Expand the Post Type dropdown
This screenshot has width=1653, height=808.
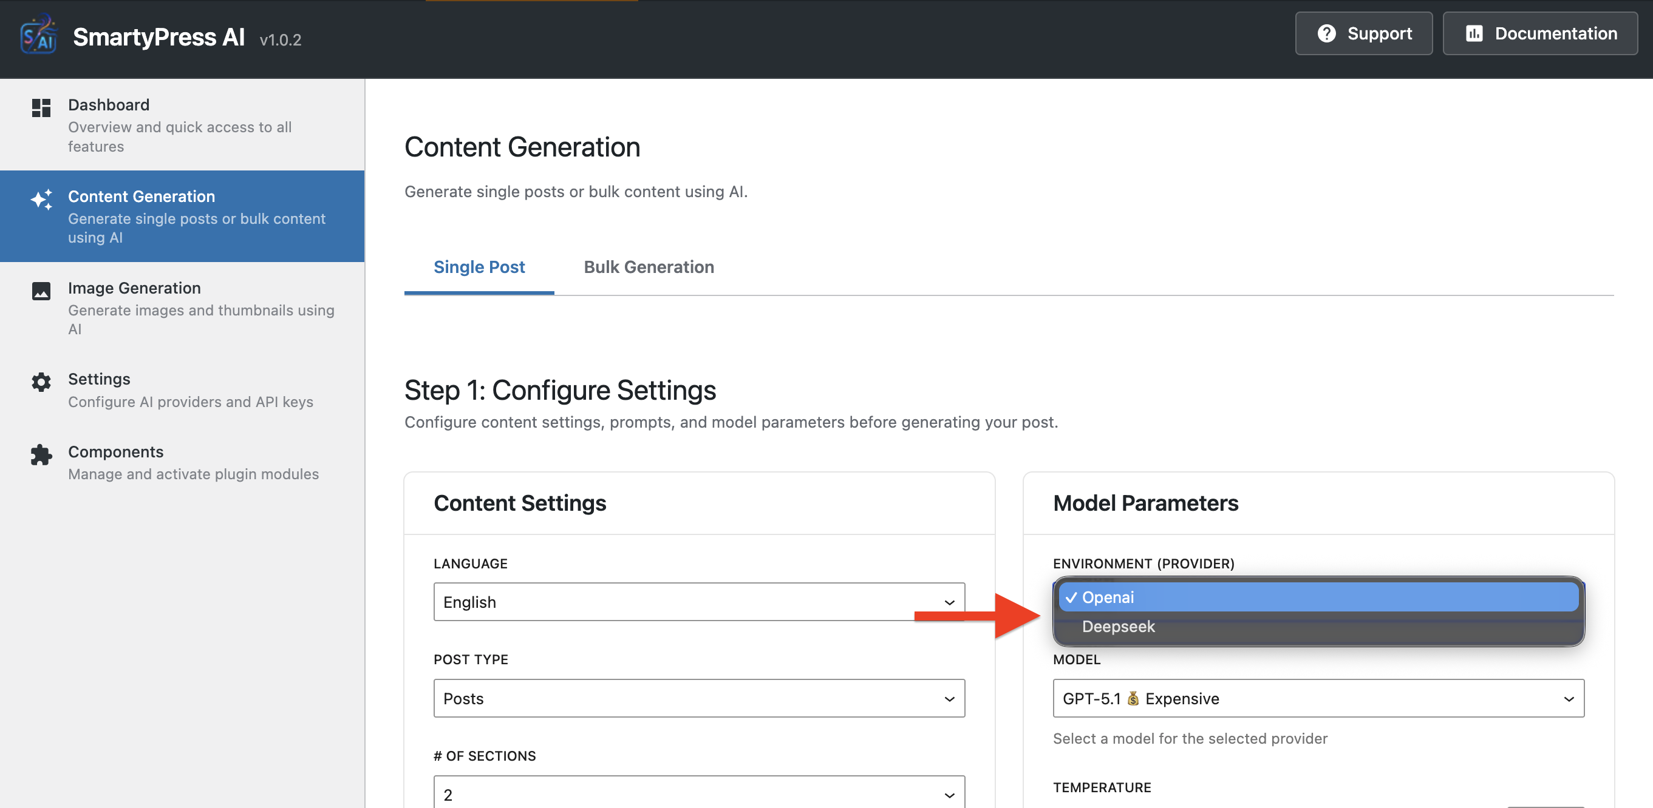point(698,698)
